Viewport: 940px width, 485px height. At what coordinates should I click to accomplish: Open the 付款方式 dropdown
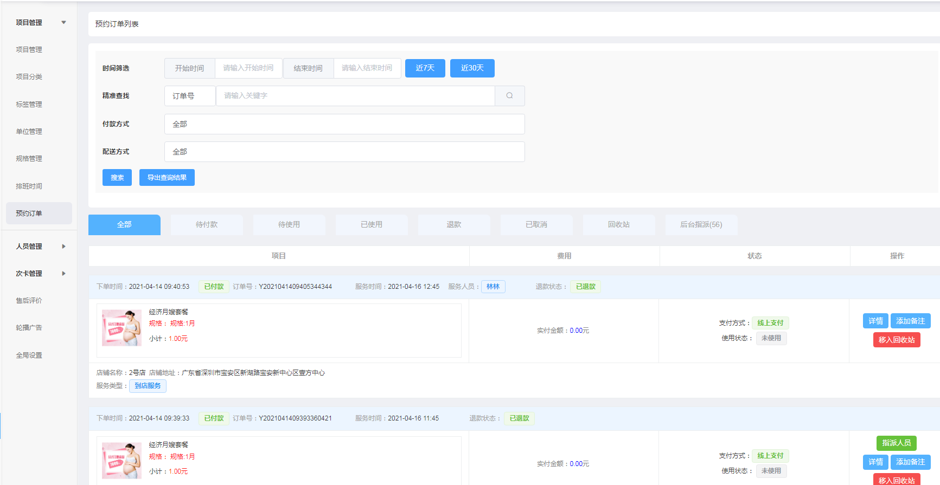(x=344, y=124)
